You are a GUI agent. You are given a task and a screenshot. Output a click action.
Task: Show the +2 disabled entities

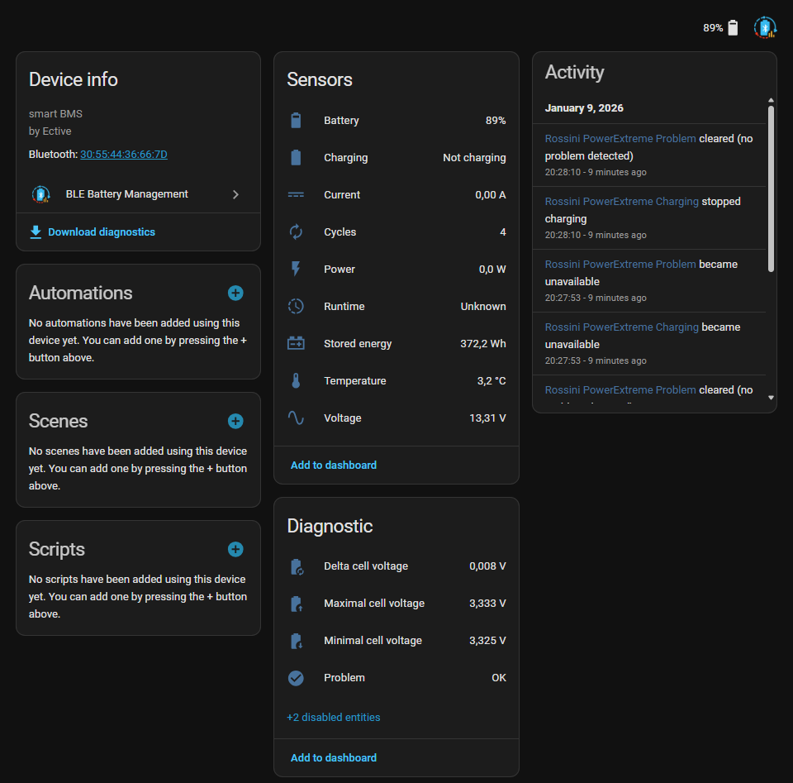coord(334,718)
